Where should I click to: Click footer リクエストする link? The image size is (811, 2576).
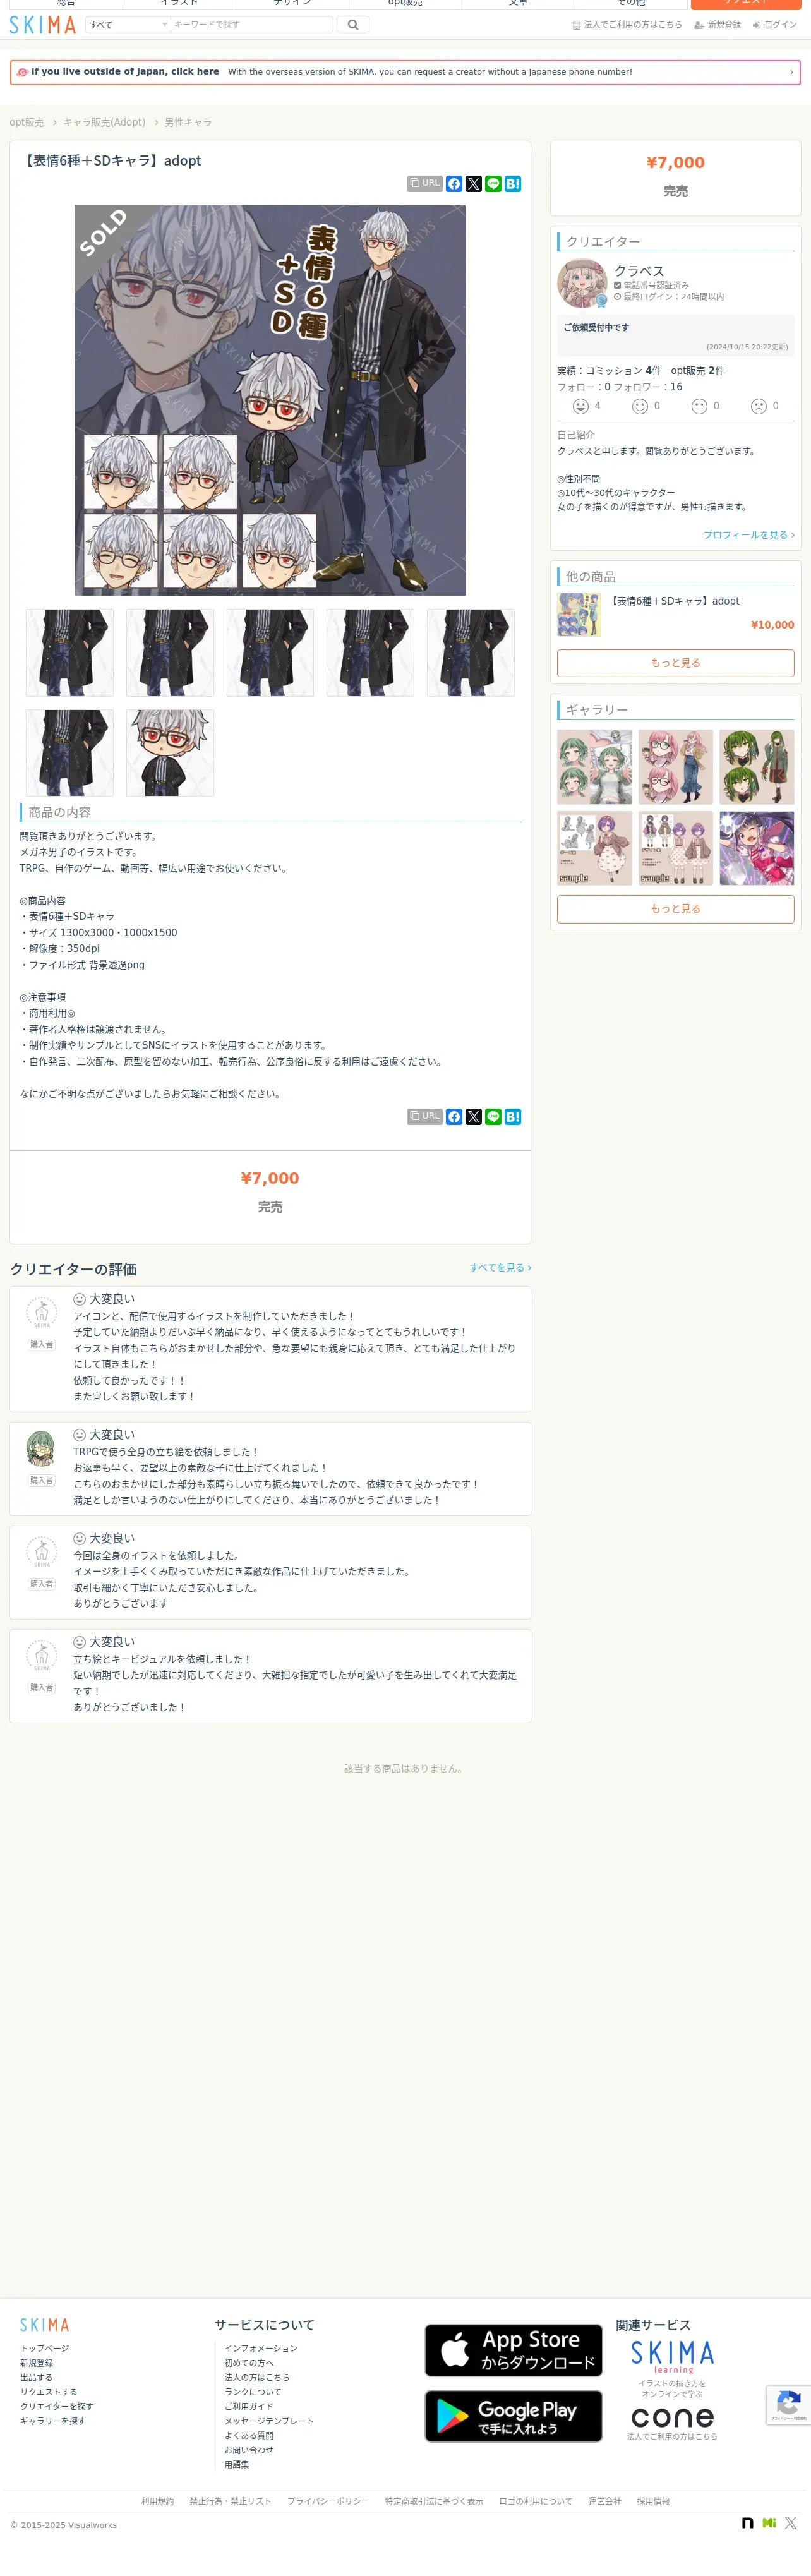point(48,2393)
